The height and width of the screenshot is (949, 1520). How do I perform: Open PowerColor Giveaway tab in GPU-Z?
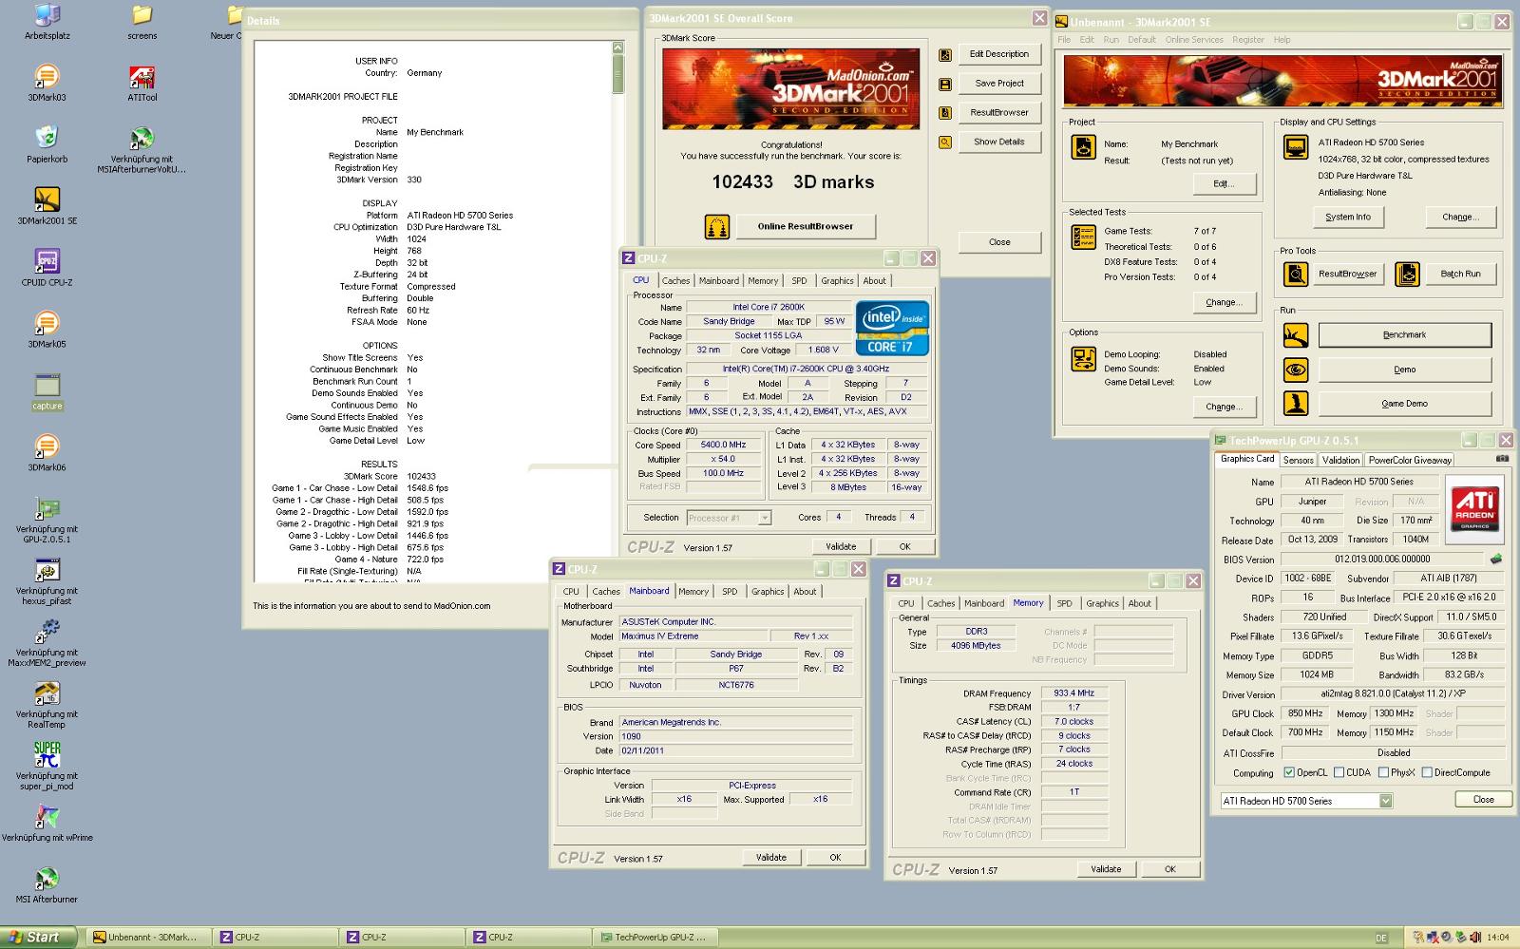point(1410,460)
